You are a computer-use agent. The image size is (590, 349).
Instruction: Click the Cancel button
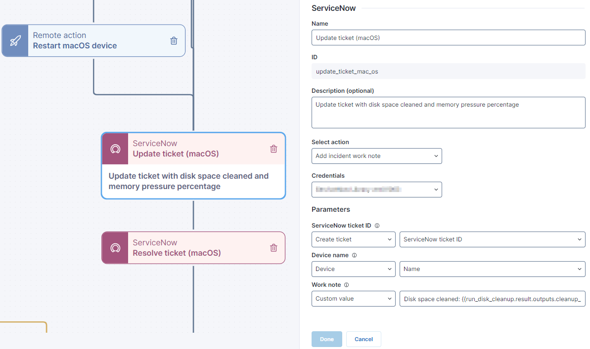(363, 339)
